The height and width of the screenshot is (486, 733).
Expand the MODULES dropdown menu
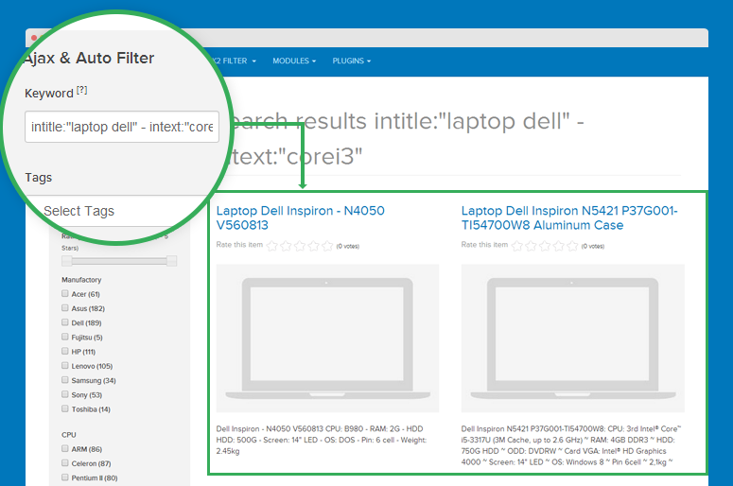pos(294,61)
